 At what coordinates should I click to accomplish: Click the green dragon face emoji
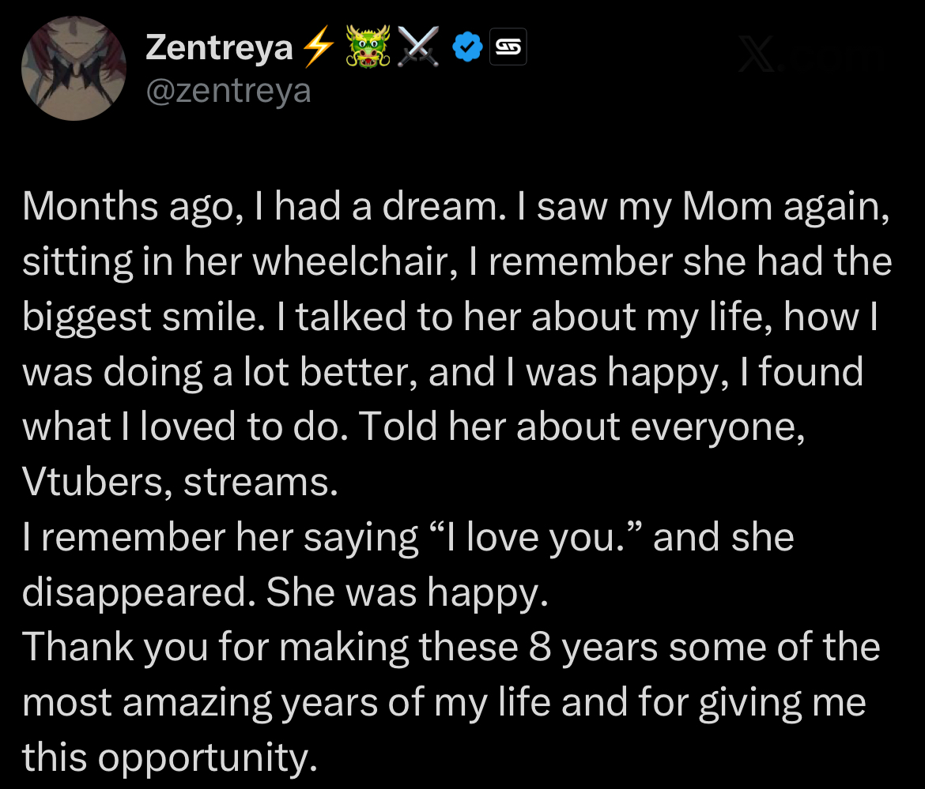(x=369, y=50)
